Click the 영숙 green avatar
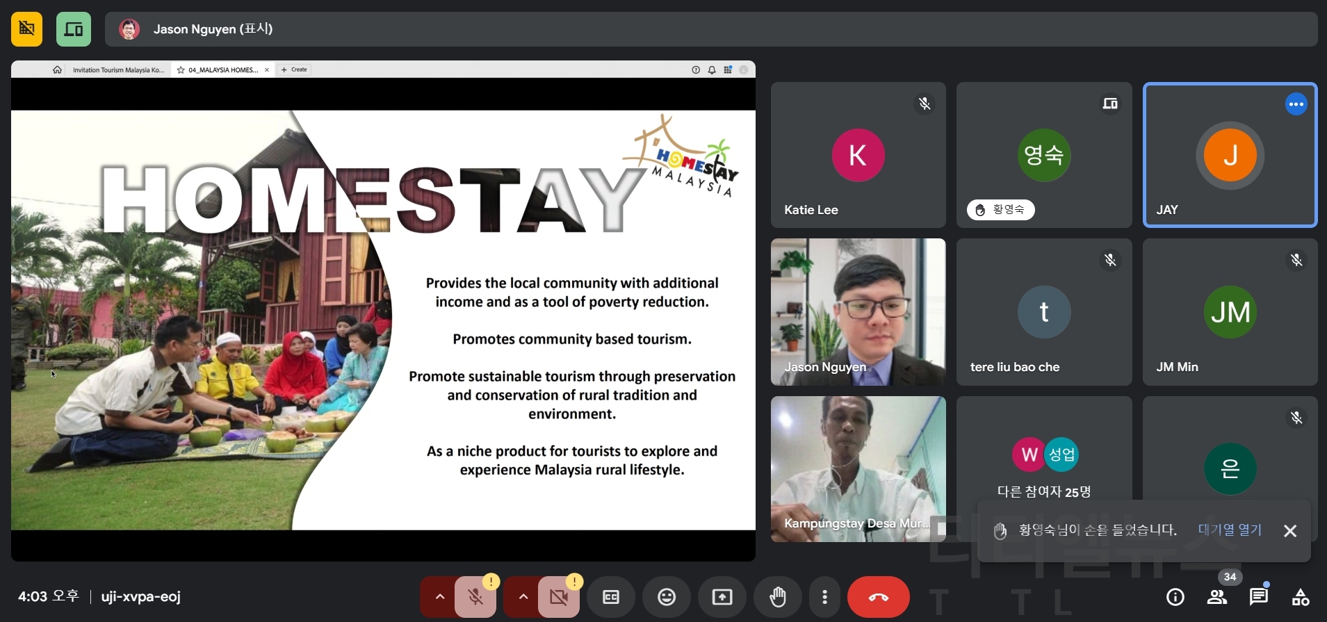Viewport: 1327px width, 622px height. coord(1044,155)
